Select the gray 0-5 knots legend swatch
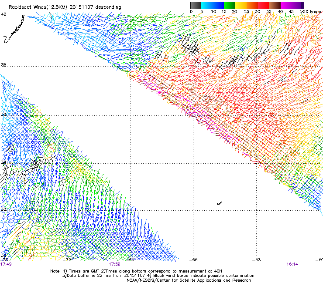 coord(196,5)
